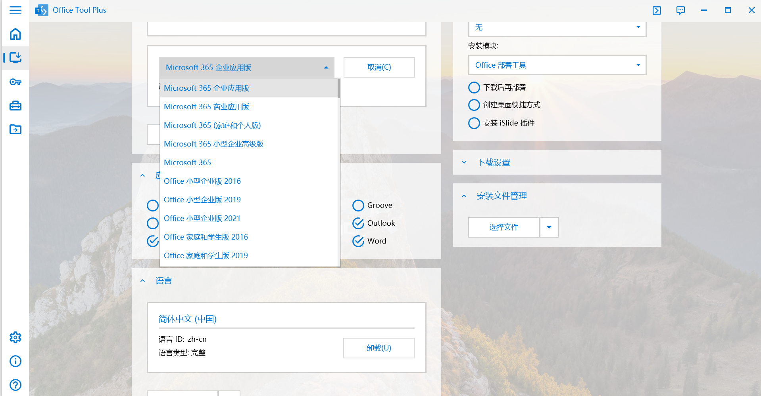Click the 卸载(U) language button
The height and width of the screenshot is (396, 761).
(x=379, y=348)
